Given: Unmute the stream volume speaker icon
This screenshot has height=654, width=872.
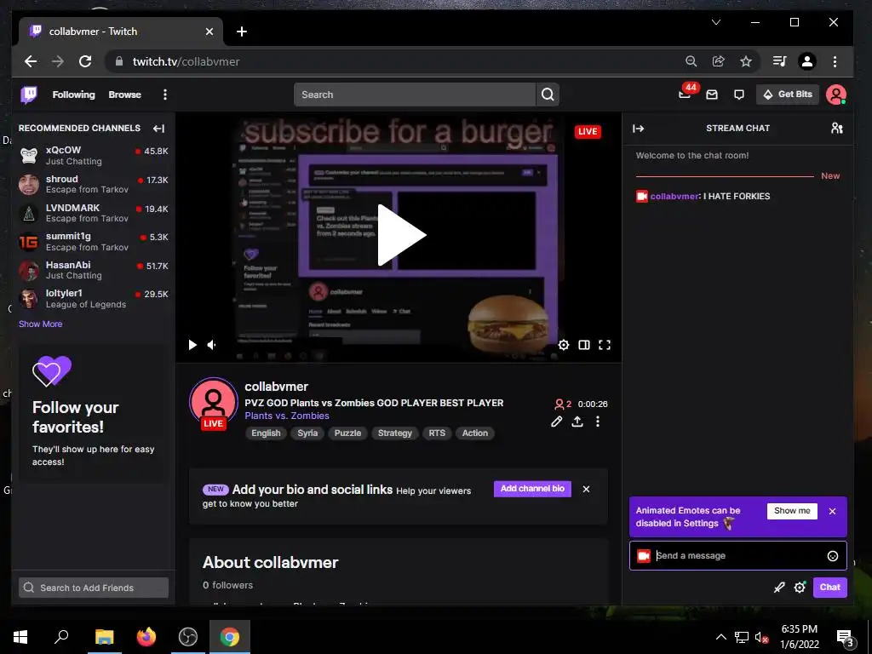Looking at the screenshot, I should 212,345.
